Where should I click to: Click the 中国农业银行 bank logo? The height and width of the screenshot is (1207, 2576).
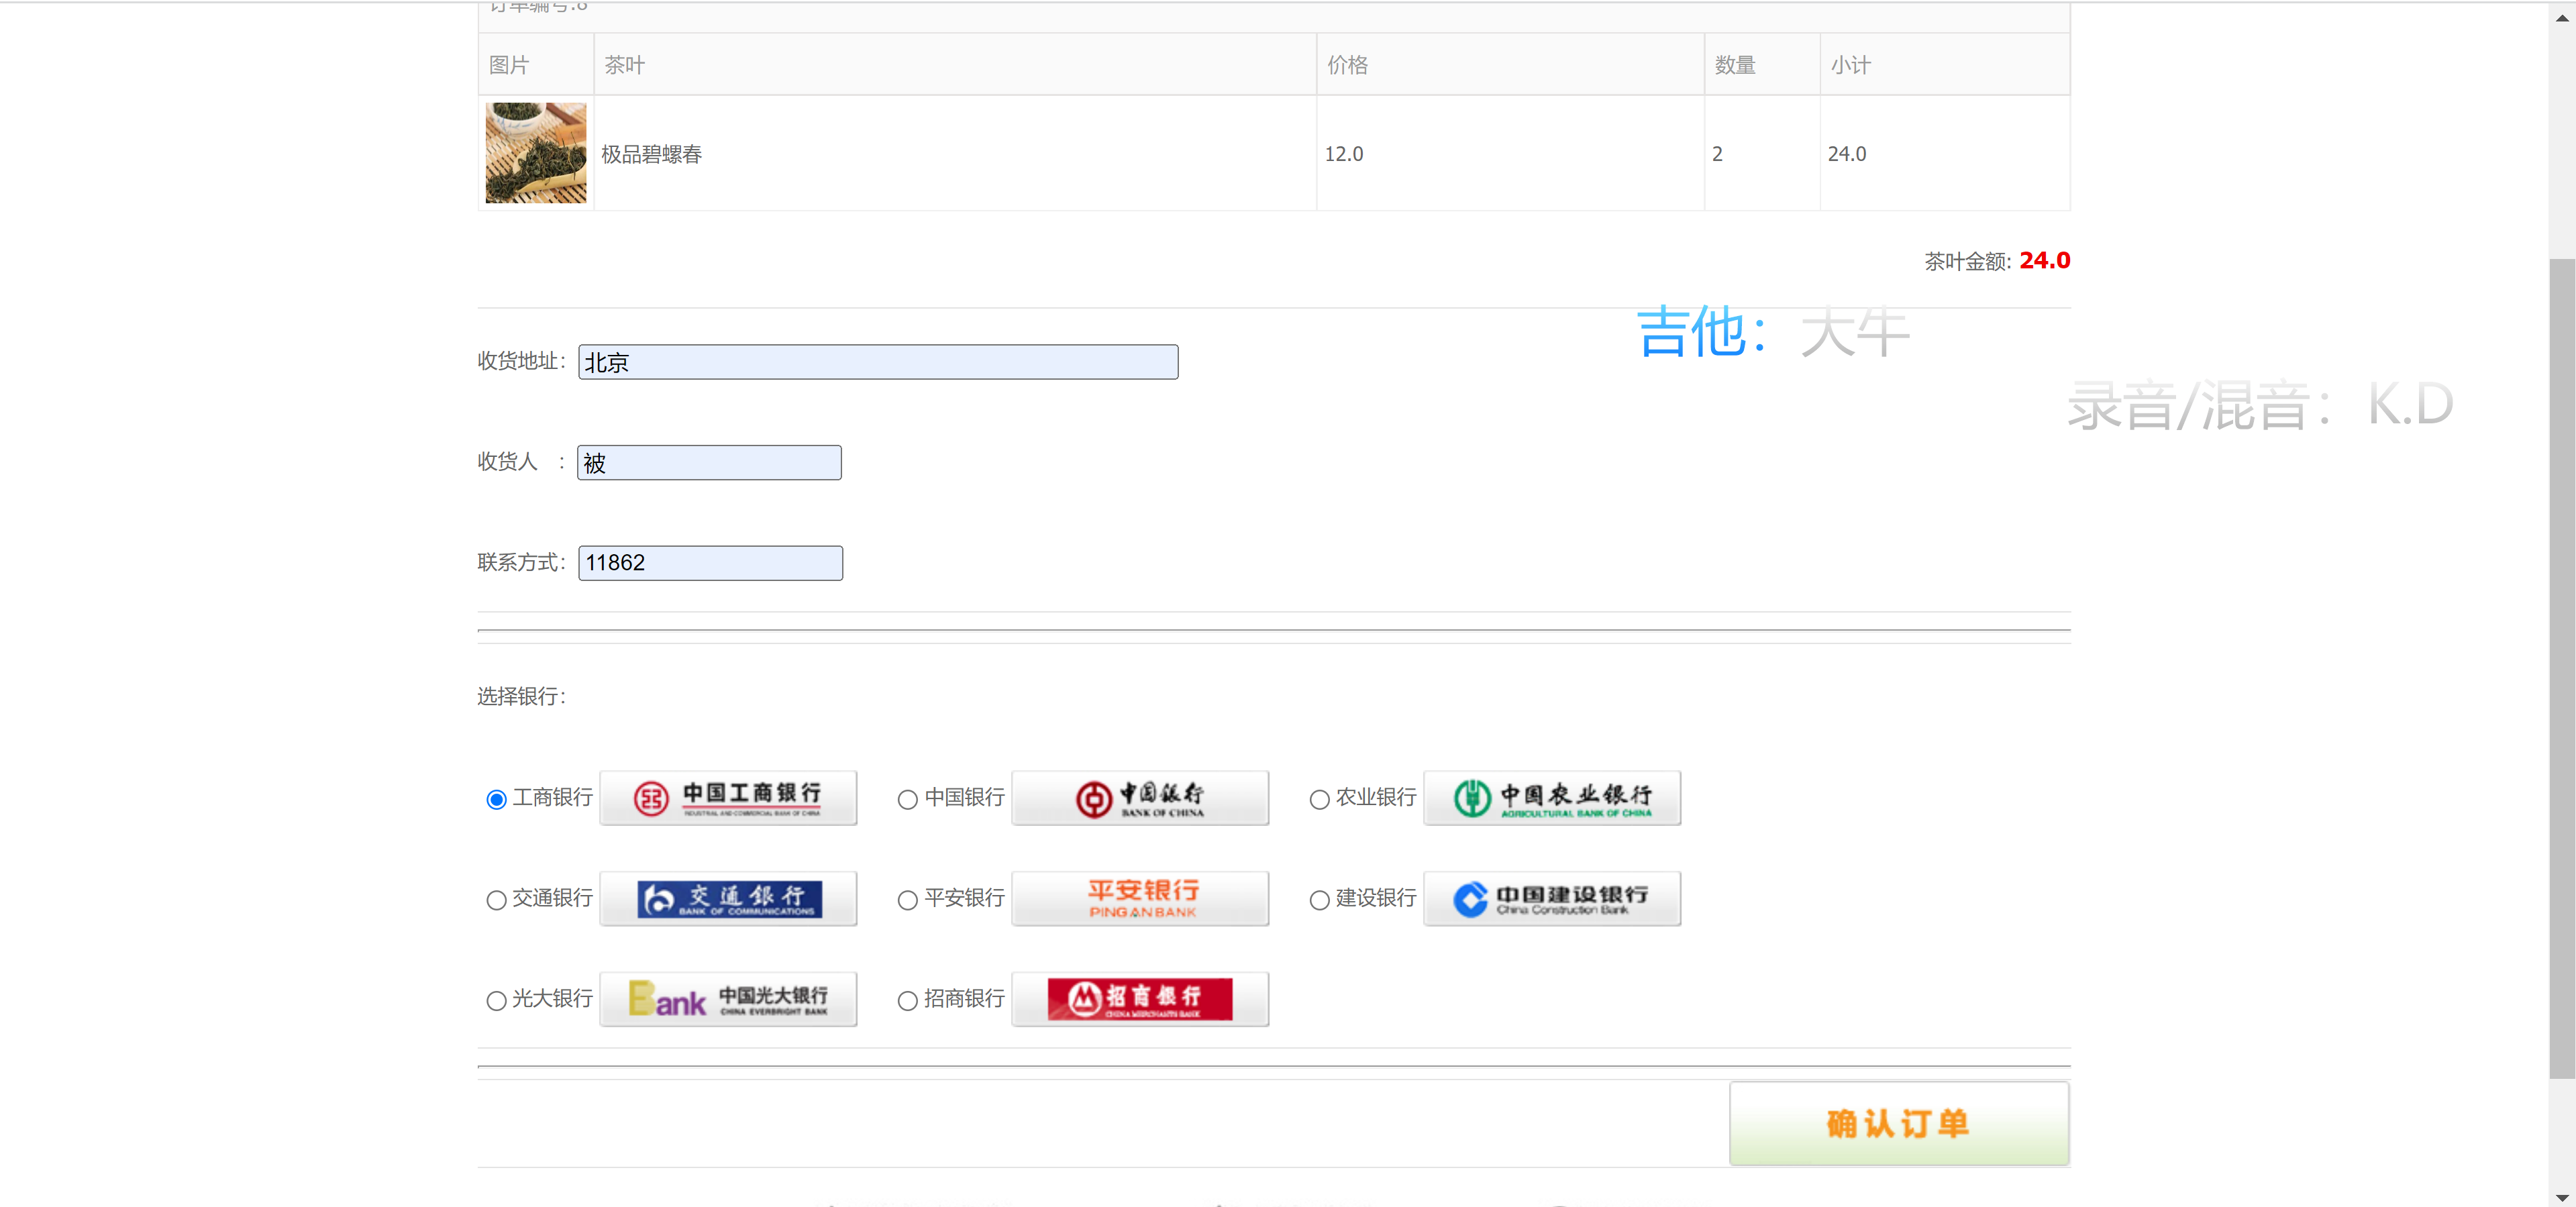click(1551, 797)
